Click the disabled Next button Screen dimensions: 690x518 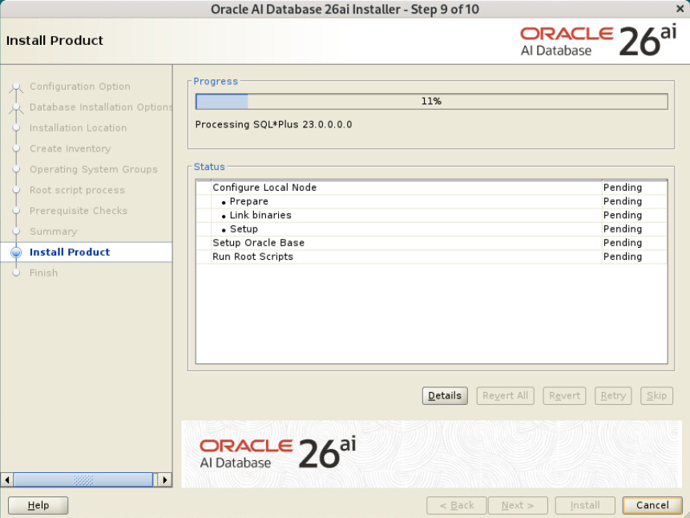(x=518, y=505)
